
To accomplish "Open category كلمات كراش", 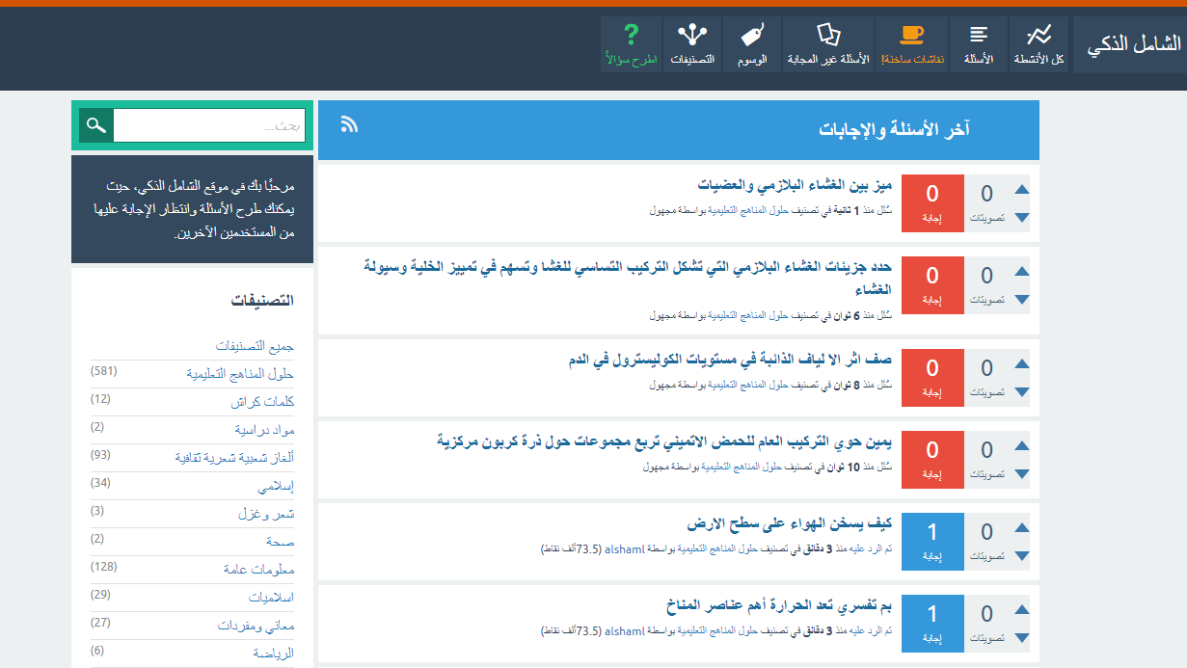I will [x=262, y=402].
